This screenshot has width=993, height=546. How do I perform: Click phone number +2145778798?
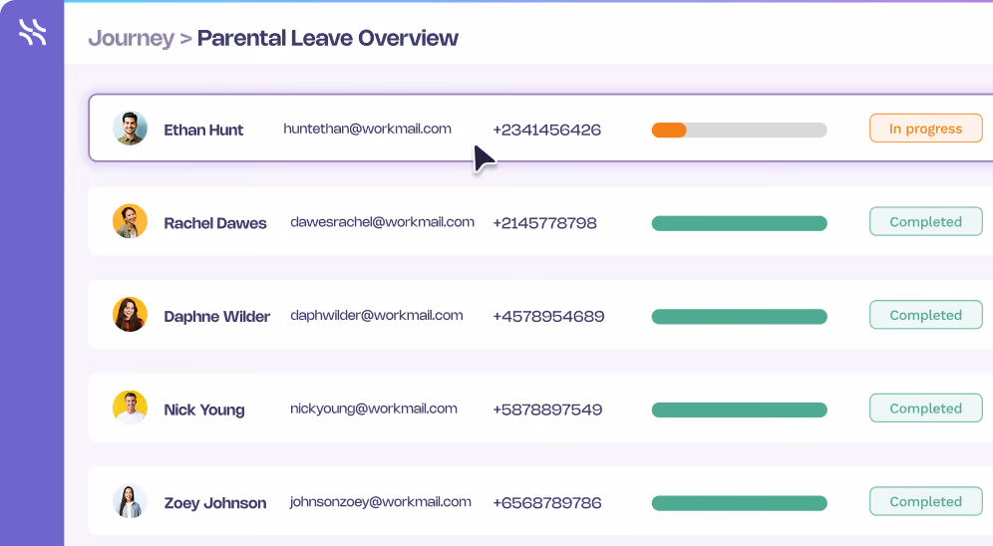[544, 223]
